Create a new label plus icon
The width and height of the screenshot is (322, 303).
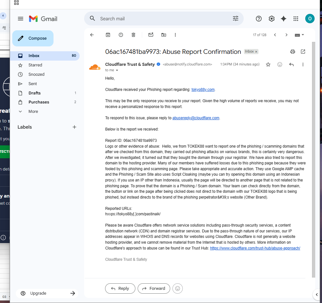(74, 127)
